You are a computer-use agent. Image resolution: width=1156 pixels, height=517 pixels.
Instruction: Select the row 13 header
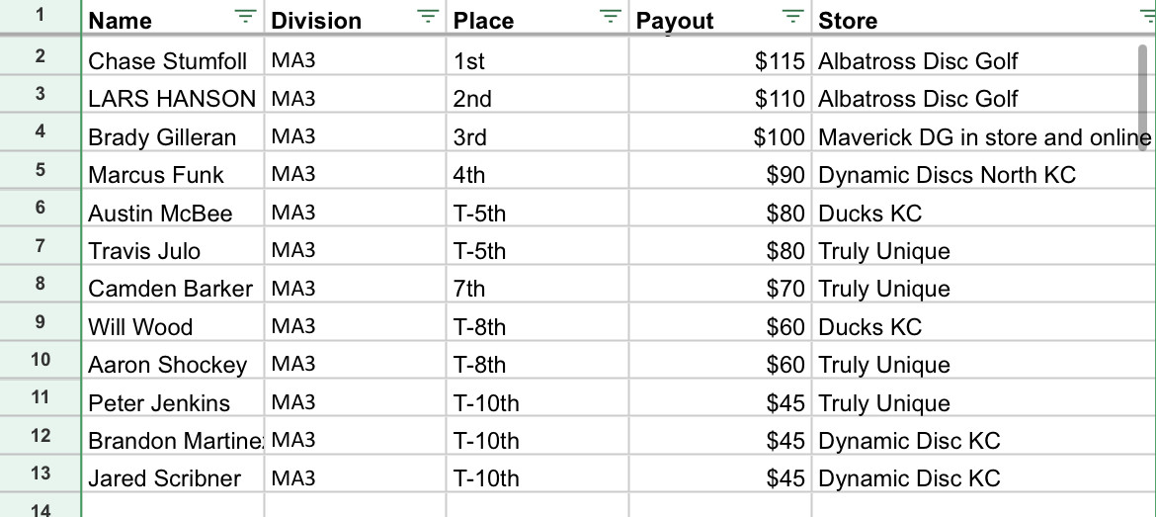(40, 474)
